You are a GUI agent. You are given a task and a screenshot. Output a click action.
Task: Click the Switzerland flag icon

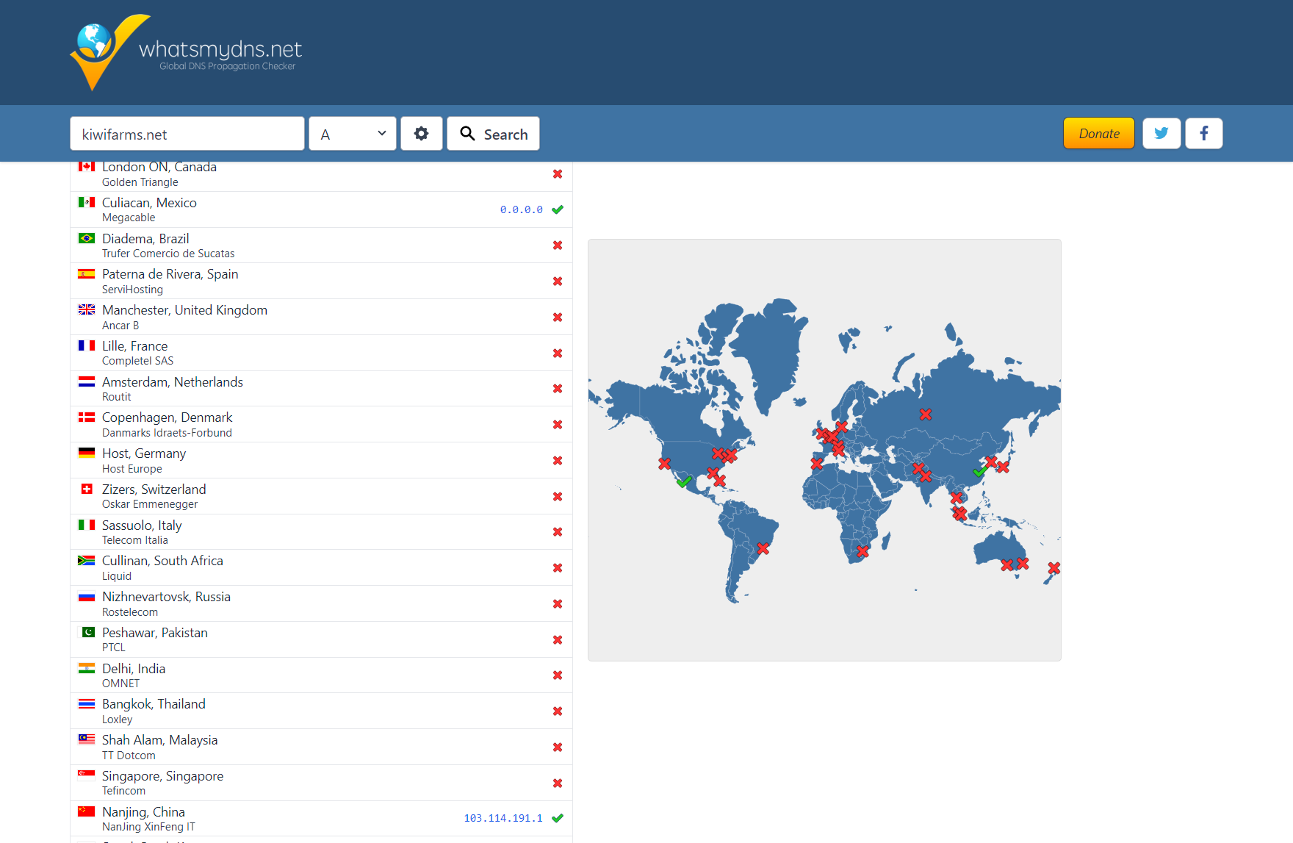tap(87, 489)
